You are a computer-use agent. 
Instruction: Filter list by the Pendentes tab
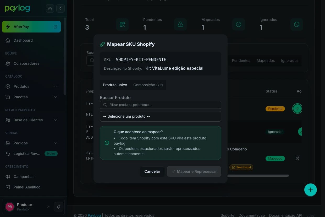[241, 61]
